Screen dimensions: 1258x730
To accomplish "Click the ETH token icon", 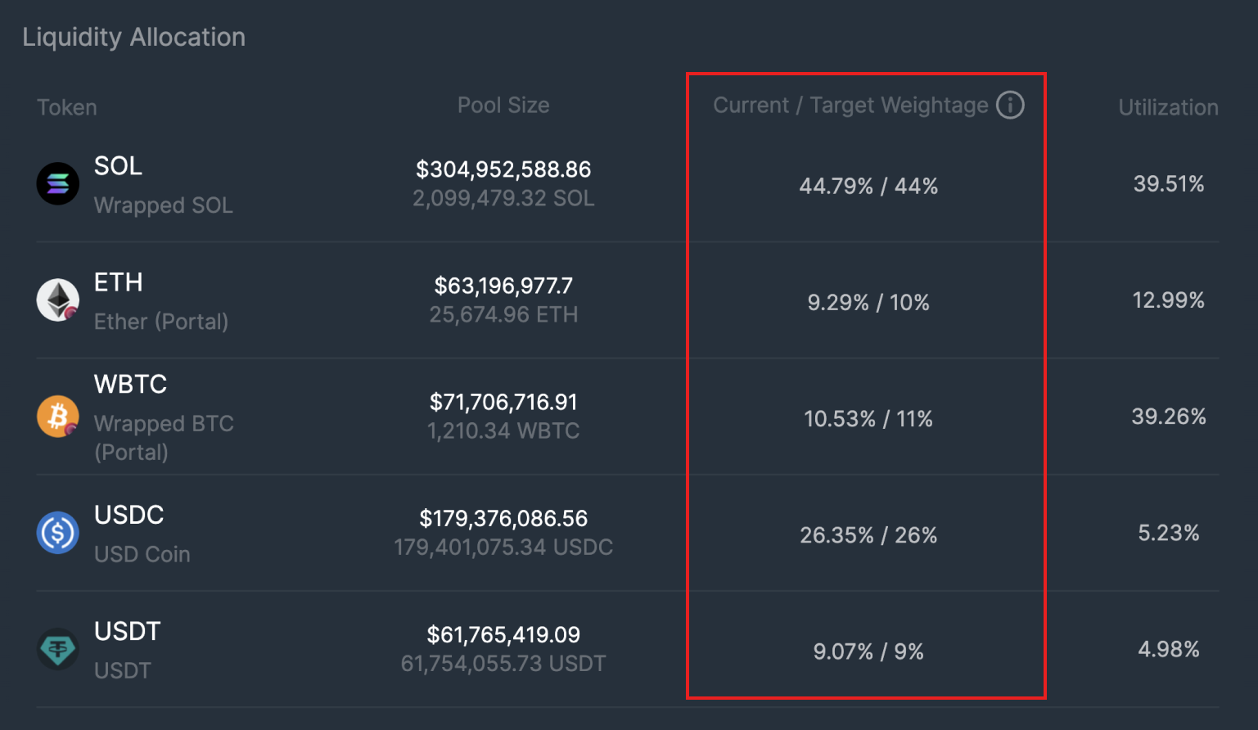I will click(58, 300).
